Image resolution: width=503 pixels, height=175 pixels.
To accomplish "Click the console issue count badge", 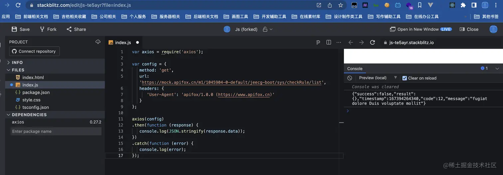I will [x=484, y=68].
